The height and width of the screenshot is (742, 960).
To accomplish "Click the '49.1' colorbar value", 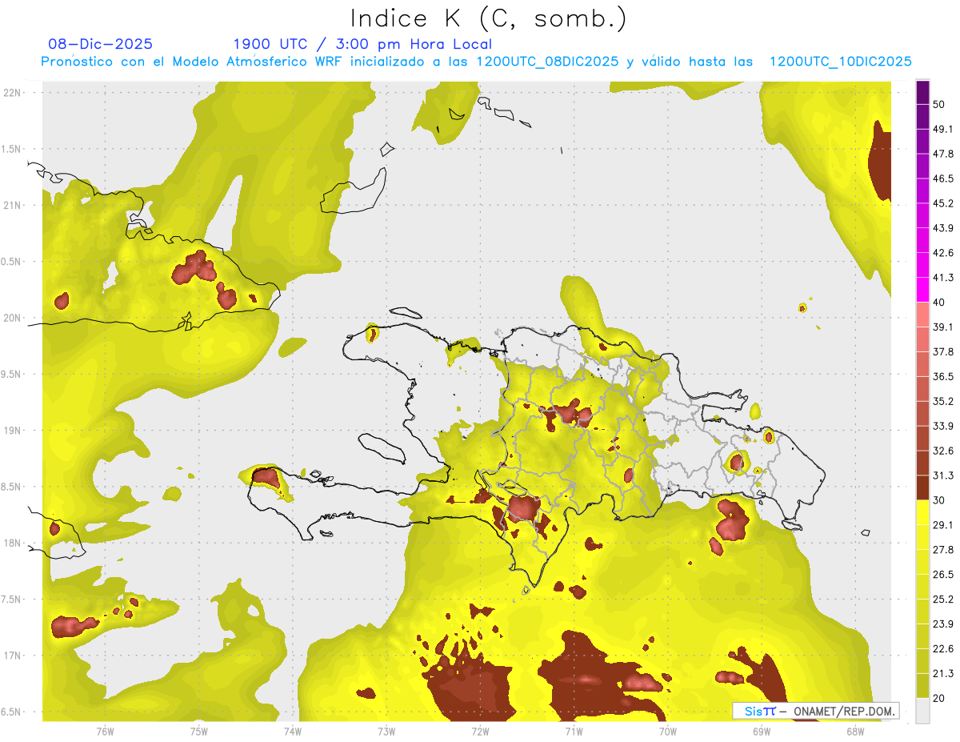I will pyautogui.click(x=943, y=129).
